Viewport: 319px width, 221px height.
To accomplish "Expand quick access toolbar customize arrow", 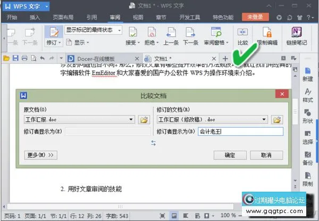I will point(61,59).
